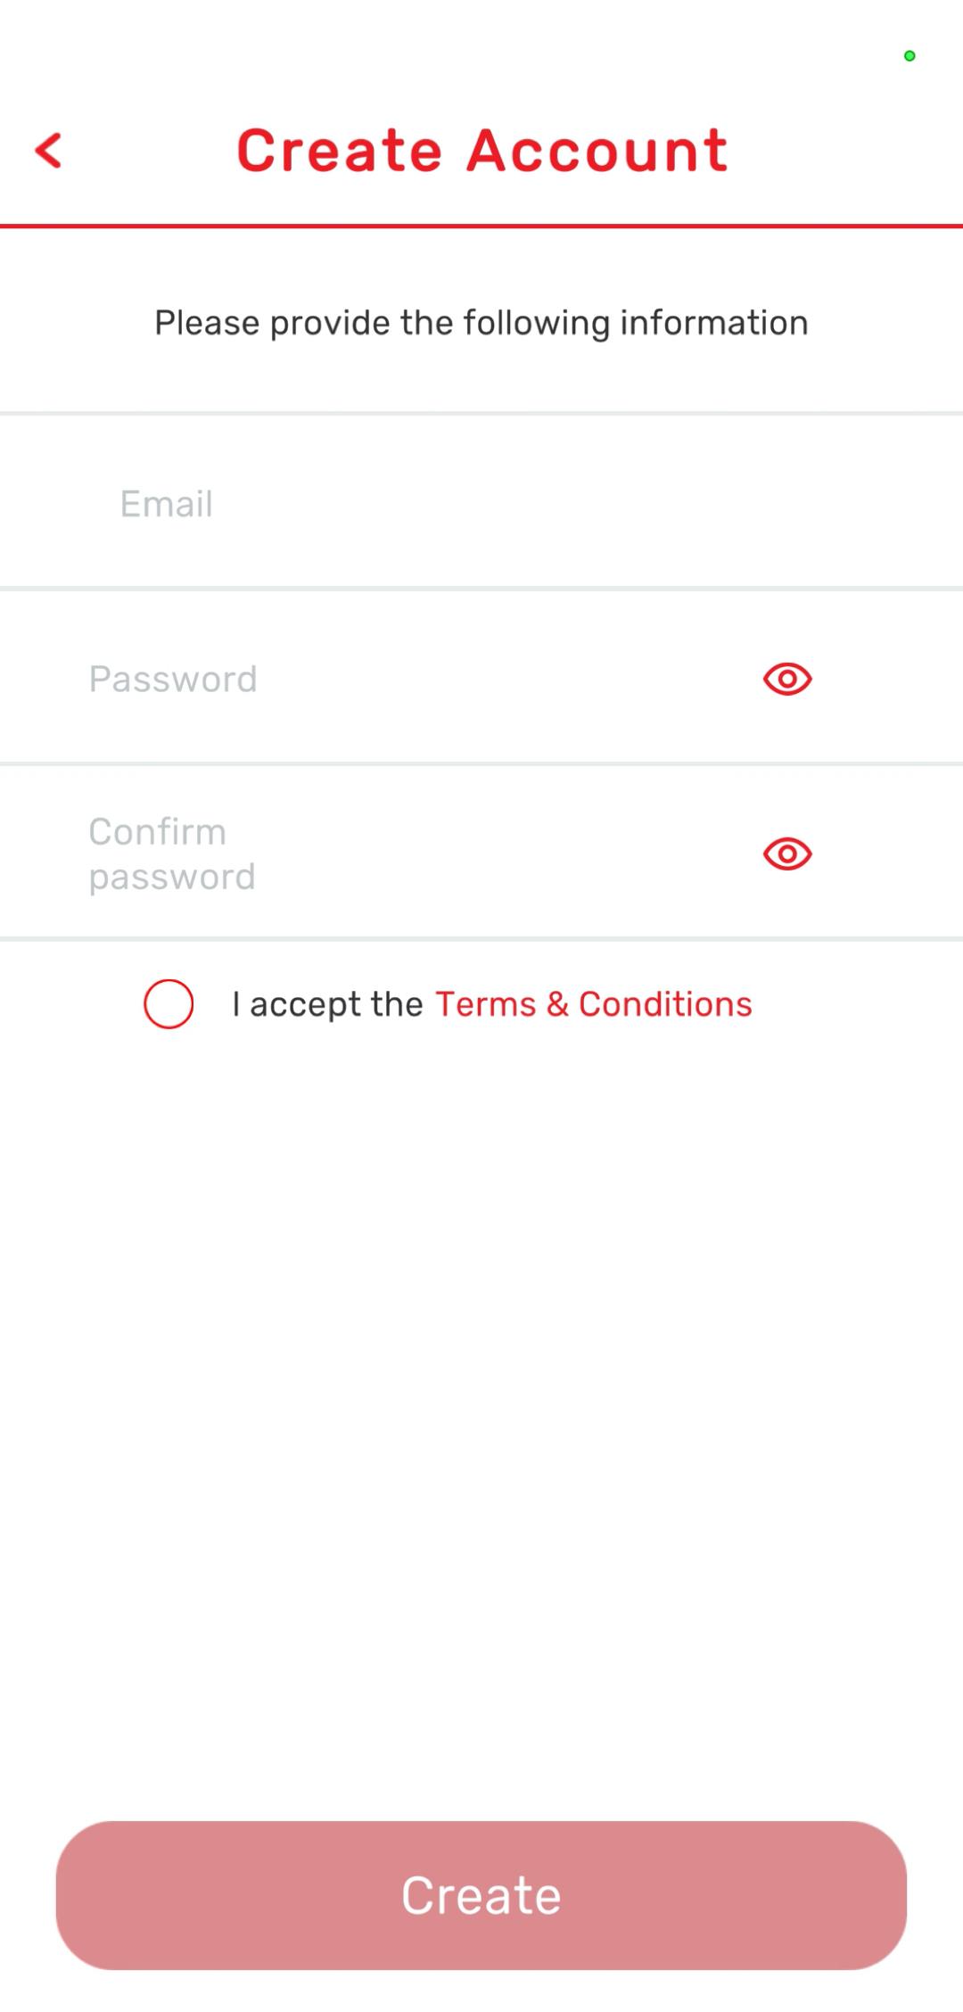Viewport: 963px width, 2012px height.
Task: Click the 'Create' text on the button
Action: click(481, 1895)
